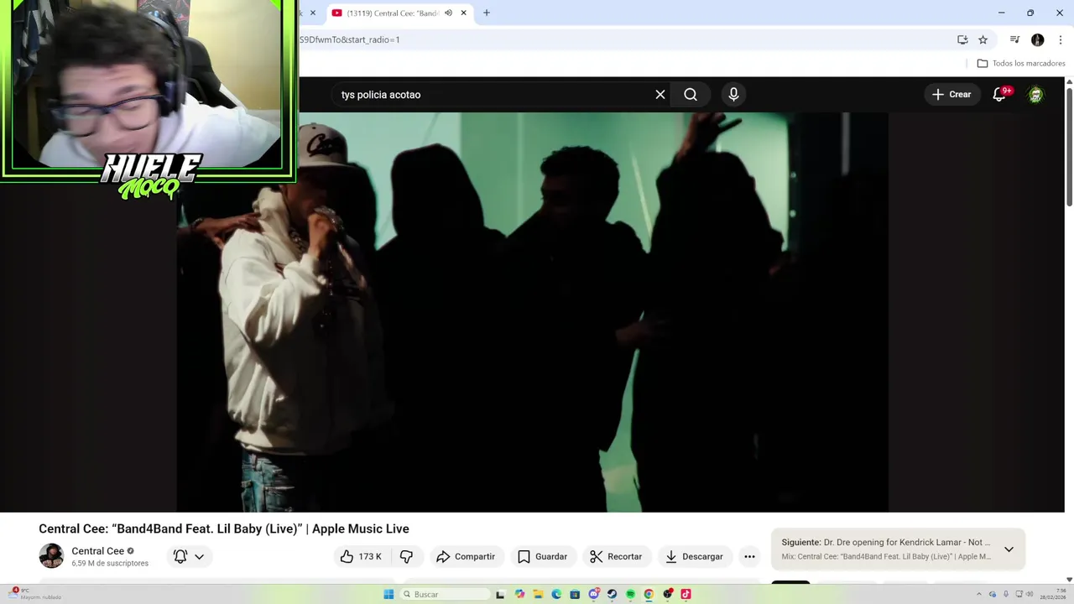Open YouTube notifications bell
Image resolution: width=1074 pixels, height=604 pixels.
point(999,95)
